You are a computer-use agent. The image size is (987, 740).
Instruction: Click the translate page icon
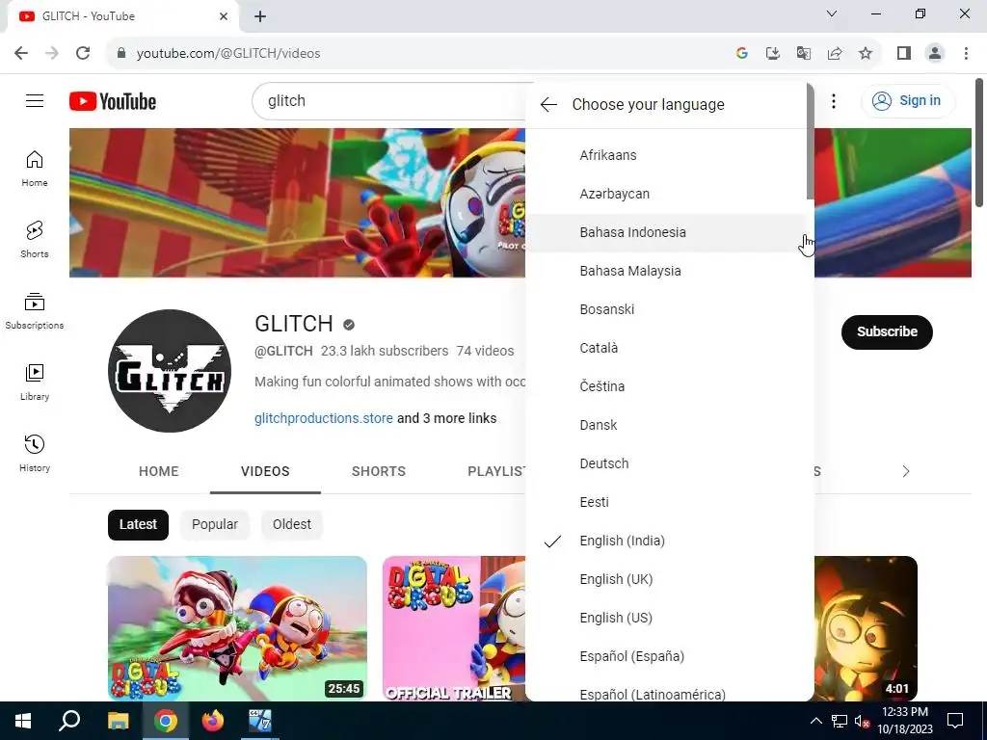pyautogui.click(x=803, y=54)
